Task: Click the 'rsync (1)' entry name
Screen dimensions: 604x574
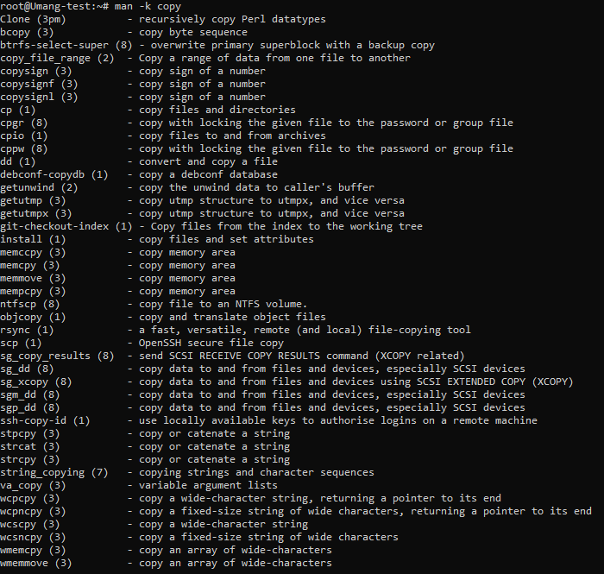Action: point(28,330)
